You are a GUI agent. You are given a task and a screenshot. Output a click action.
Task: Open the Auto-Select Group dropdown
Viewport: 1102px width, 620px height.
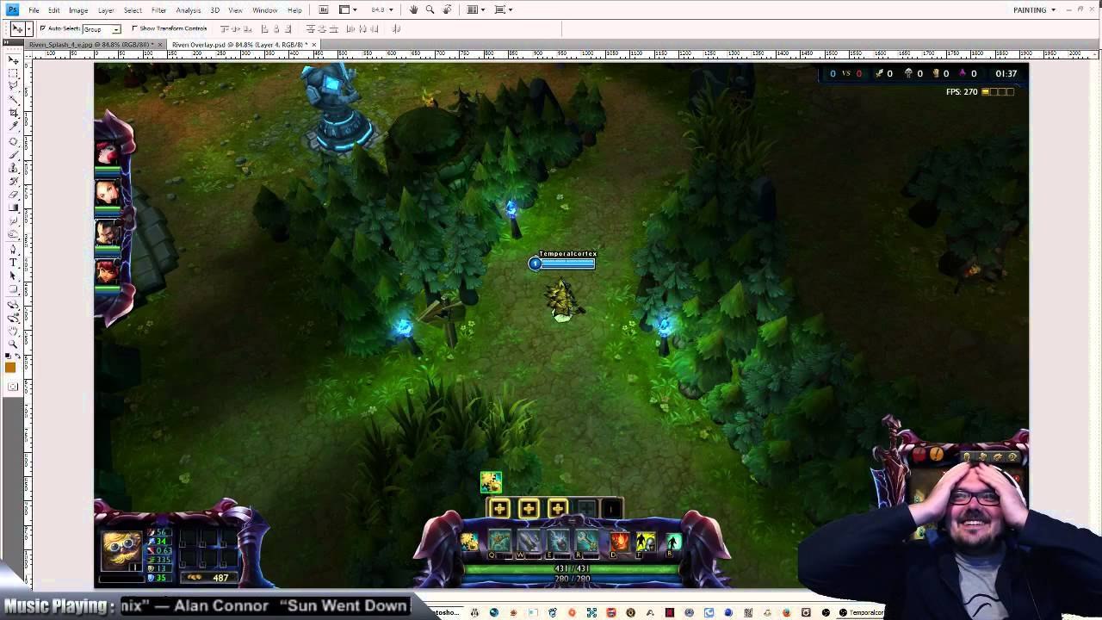click(x=116, y=29)
